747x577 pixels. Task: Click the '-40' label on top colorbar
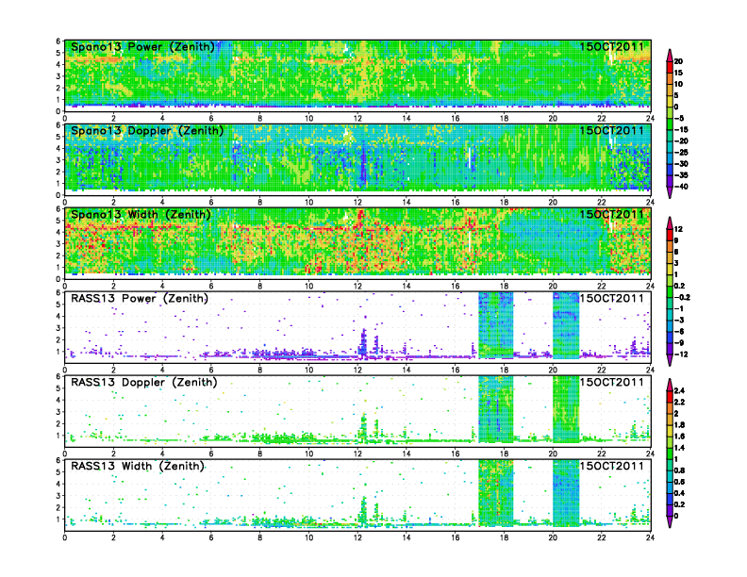[681, 187]
